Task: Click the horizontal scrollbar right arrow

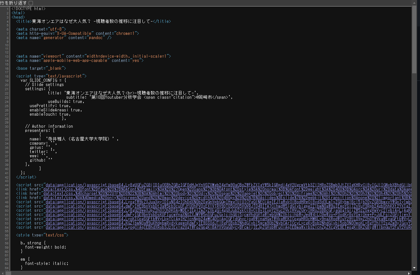Action: pyautogui.click(x=409, y=273)
